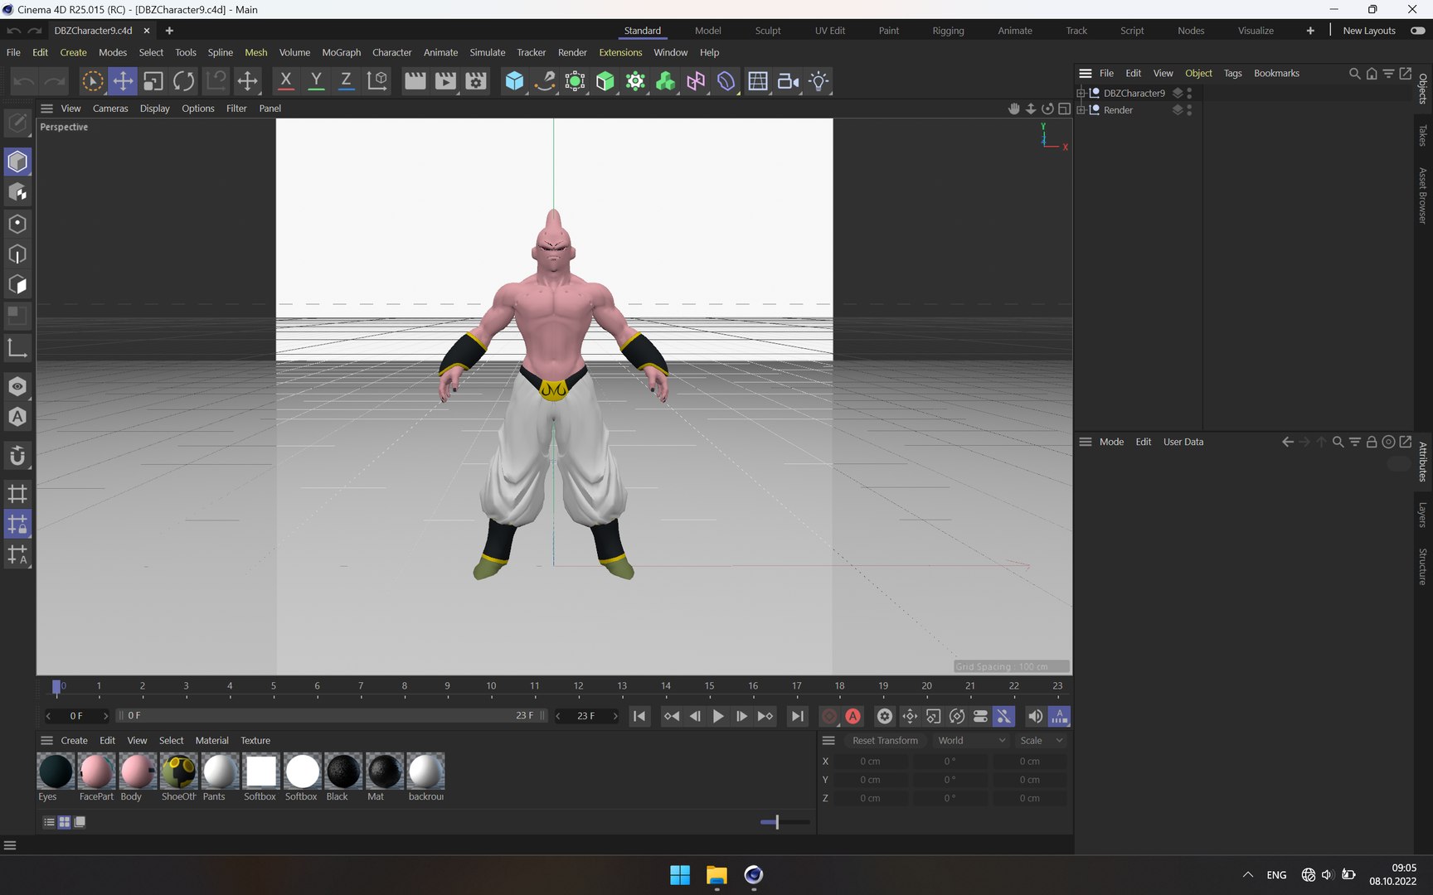Open Edit Render Settings
This screenshot has width=1433, height=895.
(476, 81)
